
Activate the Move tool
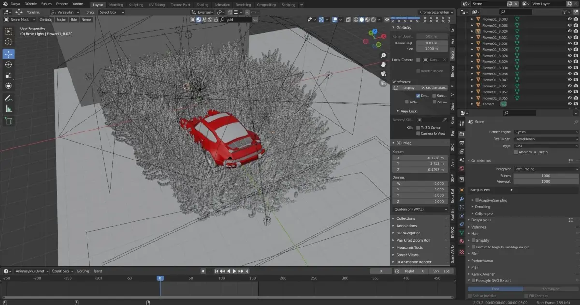[x=9, y=54]
